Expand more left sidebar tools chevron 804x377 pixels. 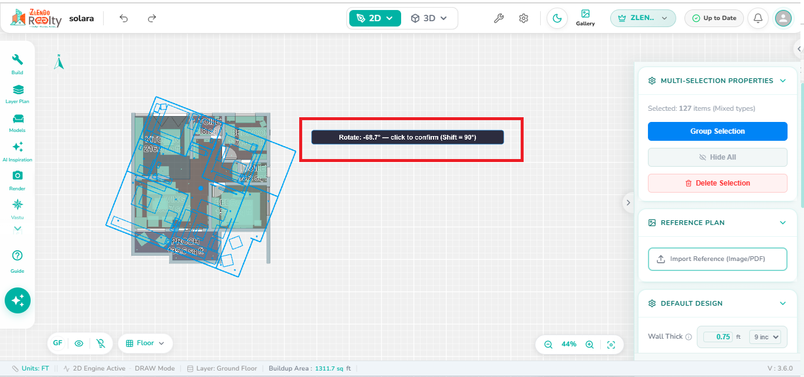pyautogui.click(x=18, y=229)
